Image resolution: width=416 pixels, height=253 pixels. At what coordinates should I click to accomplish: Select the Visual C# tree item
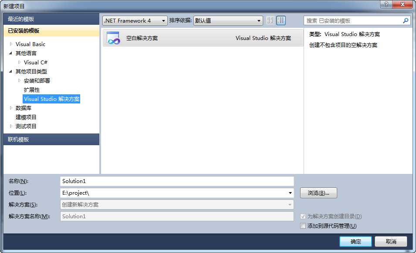[x=36, y=63]
